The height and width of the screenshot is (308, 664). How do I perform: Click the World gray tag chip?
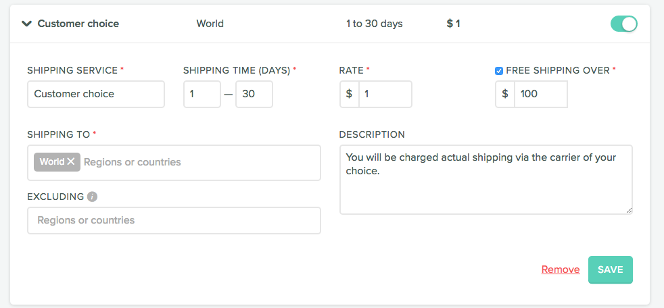click(51, 162)
